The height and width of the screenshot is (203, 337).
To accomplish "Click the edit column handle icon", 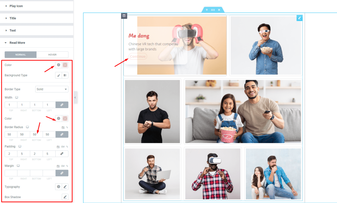I will [124, 16].
